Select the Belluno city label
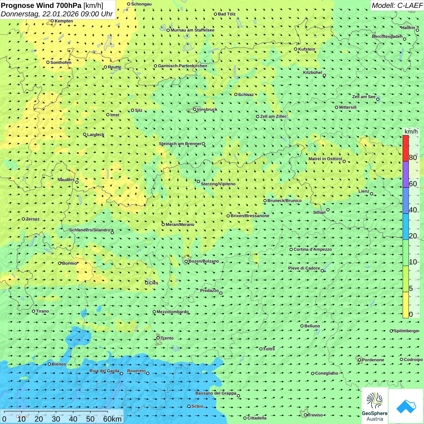This screenshot has width=424, height=424. point(312,326)
